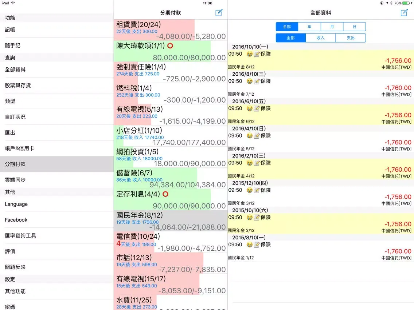
Task: Tap the red circle beside 陳大瑋款項(1/1)
Action: click(170, 46)
